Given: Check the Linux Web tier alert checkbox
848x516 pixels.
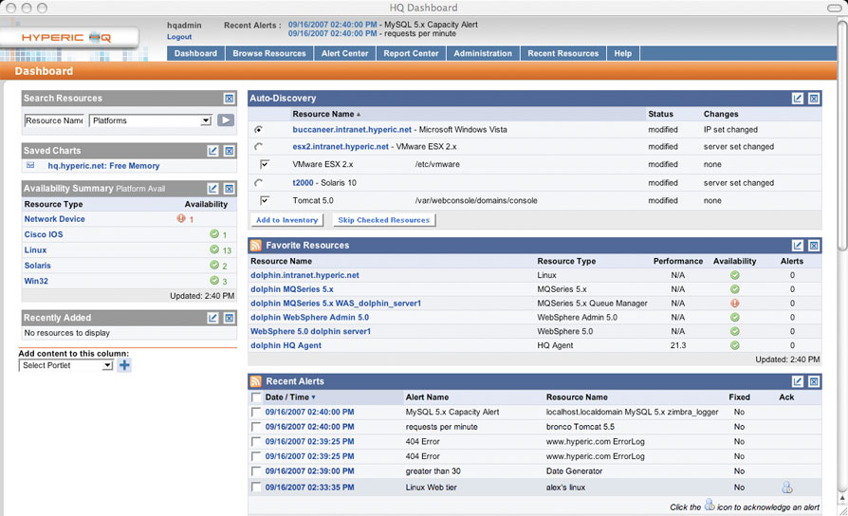Looking at the screenshot, I should (256, 488).
